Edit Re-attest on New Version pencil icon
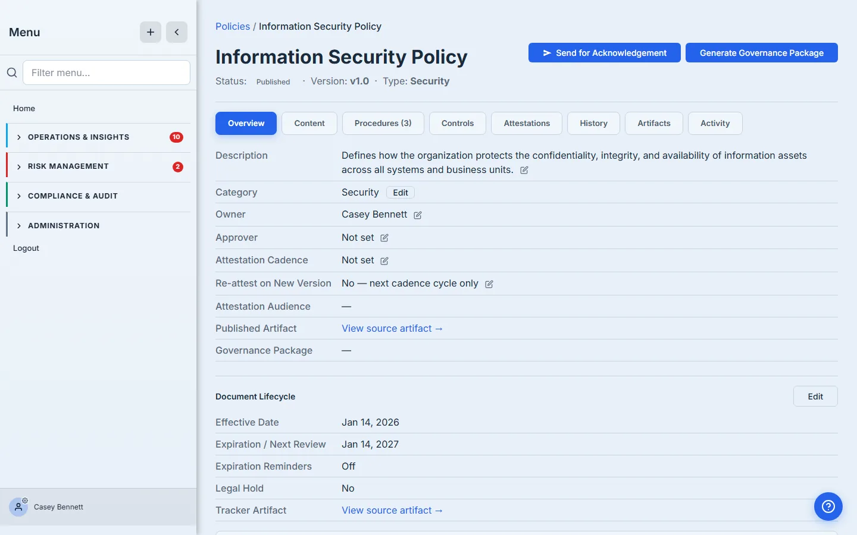Viewport: 857px width, 535px height. pyautogui.click(x=489, y=284)
